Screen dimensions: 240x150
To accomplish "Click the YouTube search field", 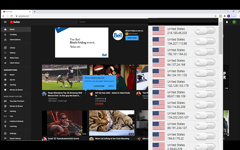I will pyautogui.click(x=112, y=22).
